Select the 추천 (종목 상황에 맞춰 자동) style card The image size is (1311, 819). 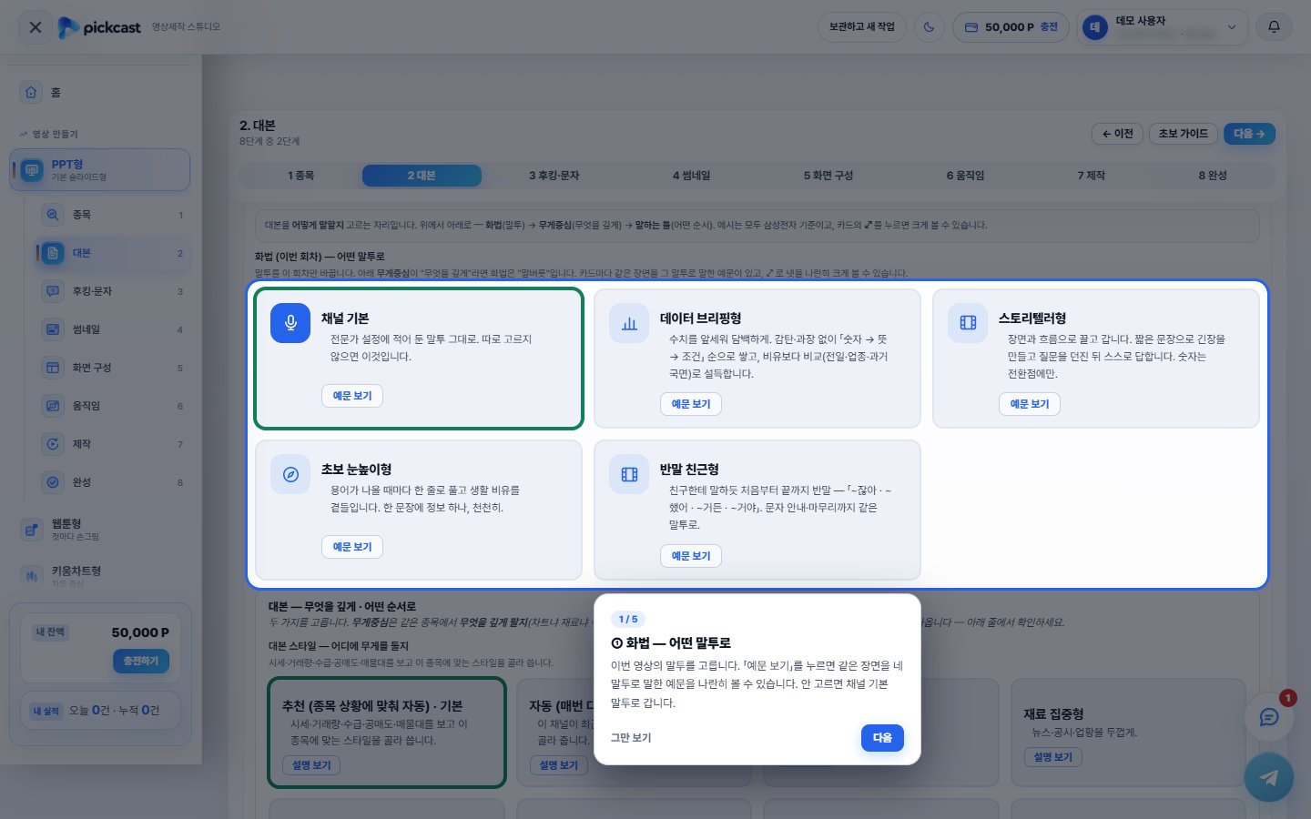pyautogui.click(x=387, y=733)
